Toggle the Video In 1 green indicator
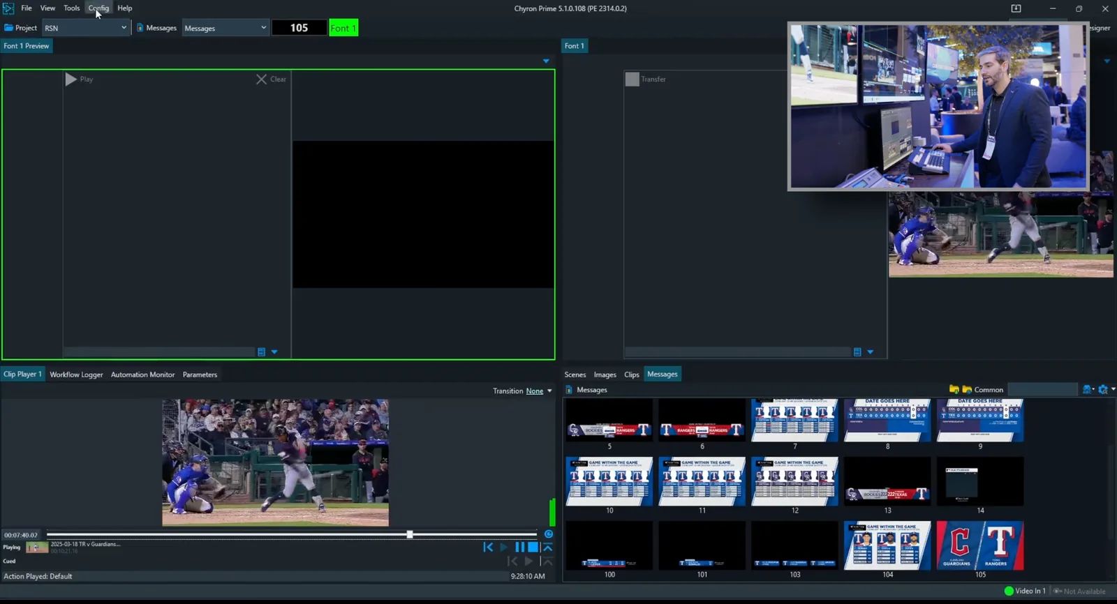 coord(1009,591)
